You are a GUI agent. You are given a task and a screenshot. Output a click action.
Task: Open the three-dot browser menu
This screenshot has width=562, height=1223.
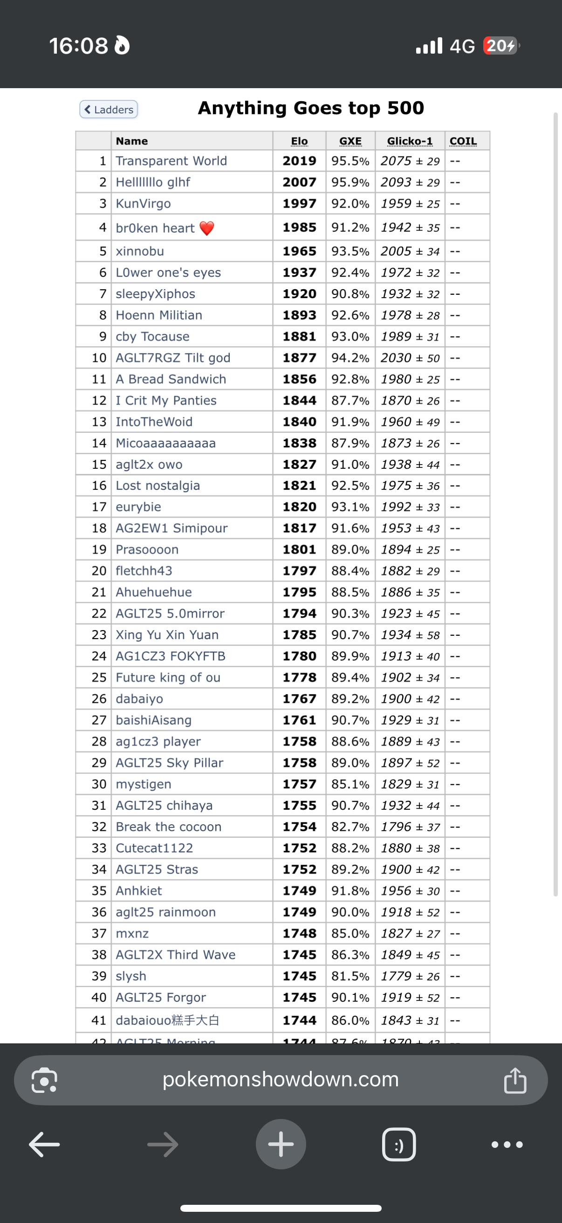tap(507, 1145)
